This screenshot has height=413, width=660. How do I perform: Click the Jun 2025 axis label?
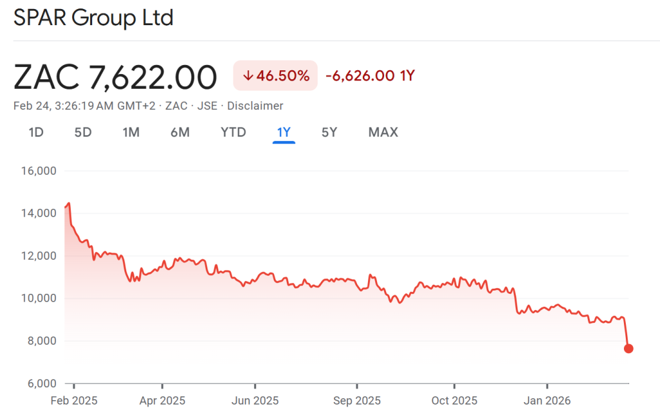point(255,401)
